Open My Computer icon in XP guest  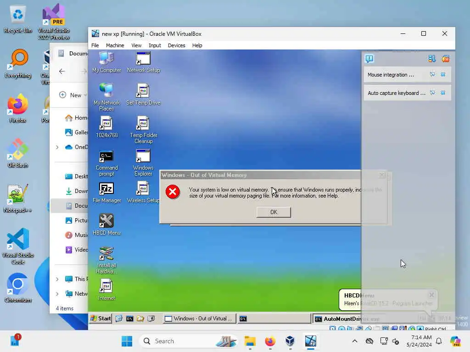106,62
